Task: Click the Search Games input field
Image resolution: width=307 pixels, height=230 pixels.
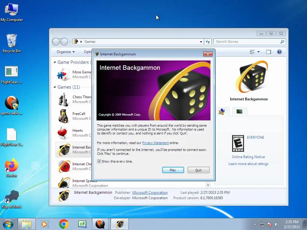Action: point(247,42)
